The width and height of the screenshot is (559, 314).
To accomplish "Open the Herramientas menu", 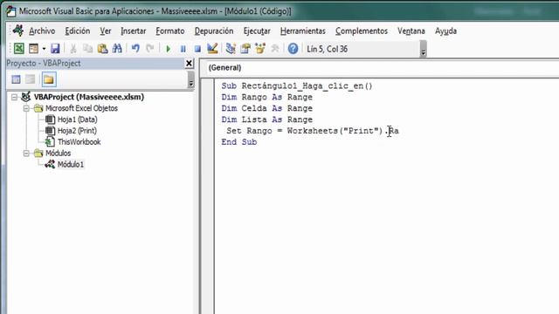I will [x=303, y=31].
